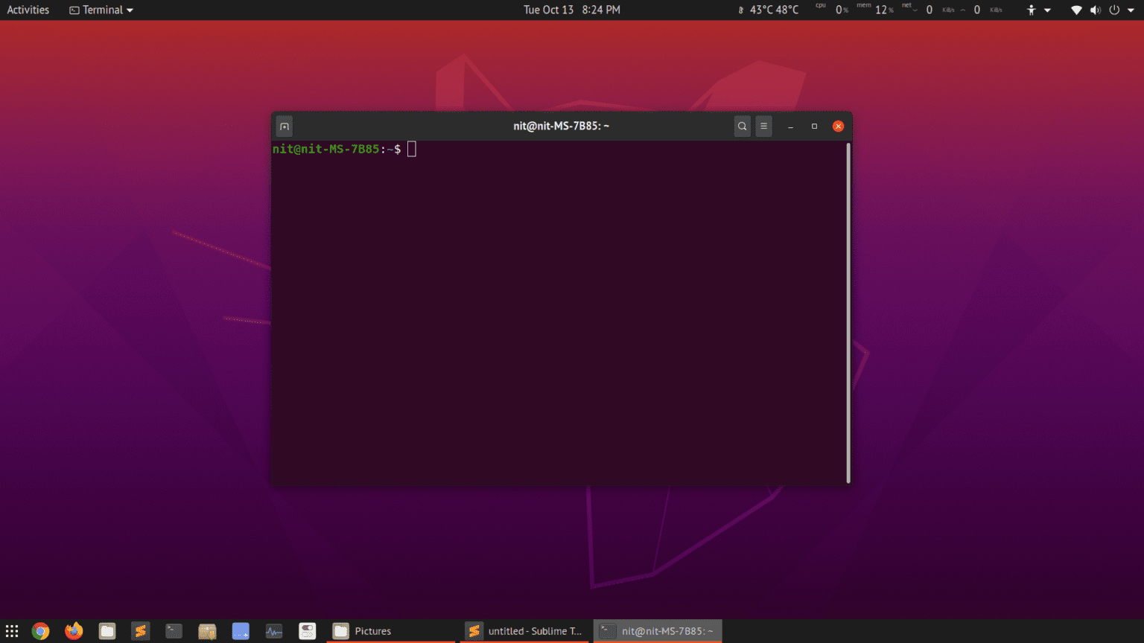The width and height of the screenshot is (1144, 643).
Task: Open the terminal search function
Action: 742,126
